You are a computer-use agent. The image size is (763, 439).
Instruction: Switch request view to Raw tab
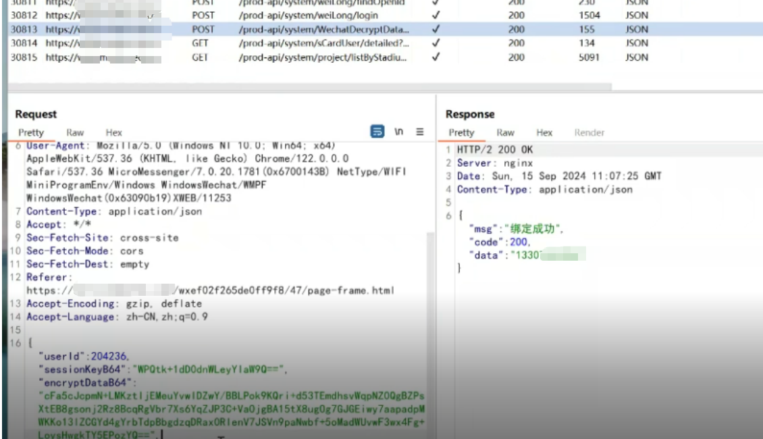pyautogui.click(x=75, y=132)
